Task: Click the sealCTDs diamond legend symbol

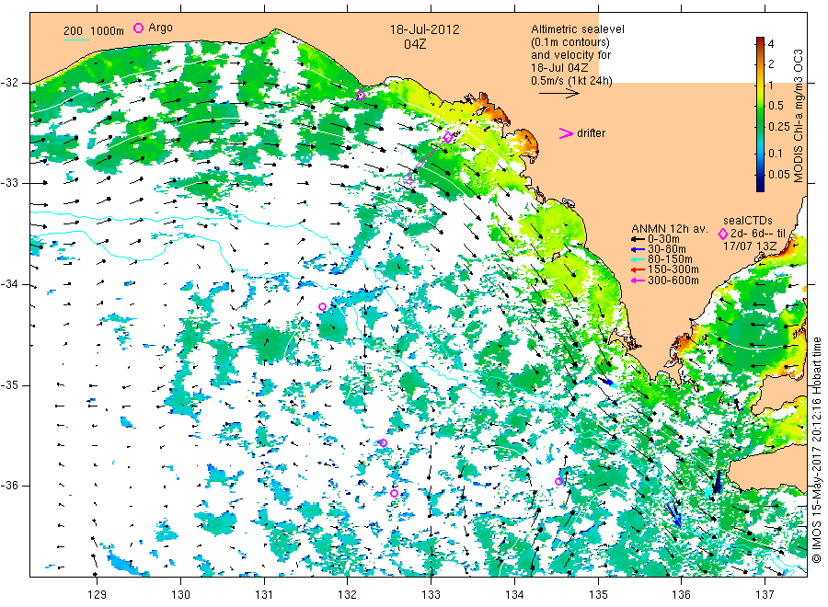Action: click(x=723, y=234)
